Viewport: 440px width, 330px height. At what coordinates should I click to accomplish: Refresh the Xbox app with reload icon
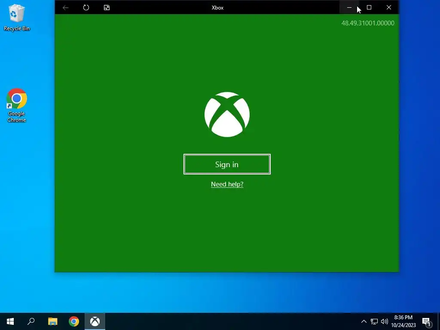(x=86, y=8)
